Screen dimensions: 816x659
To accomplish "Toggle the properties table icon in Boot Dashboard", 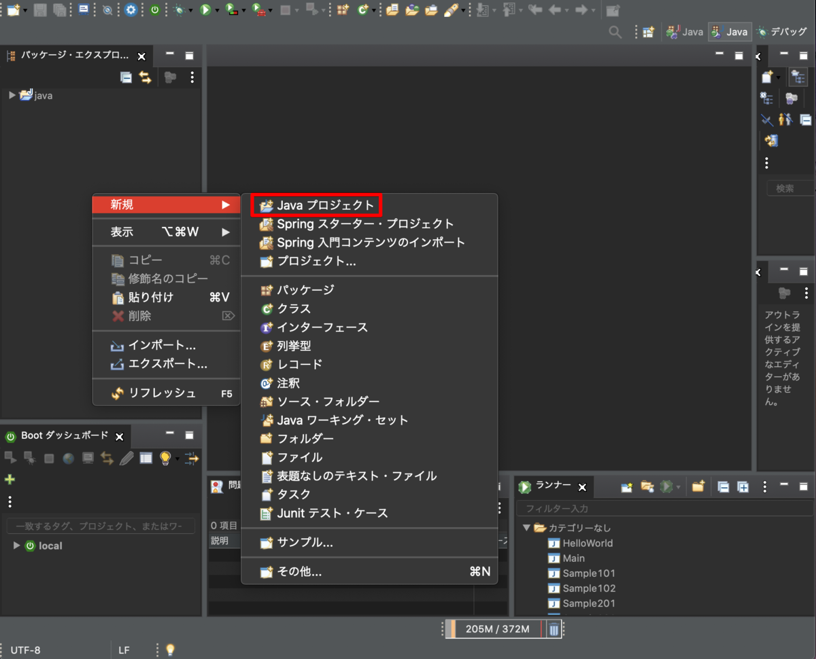I will 146,458.
